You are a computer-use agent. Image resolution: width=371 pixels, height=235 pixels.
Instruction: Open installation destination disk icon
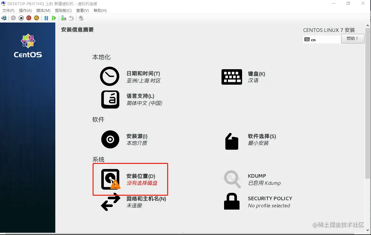pos(111,179)
